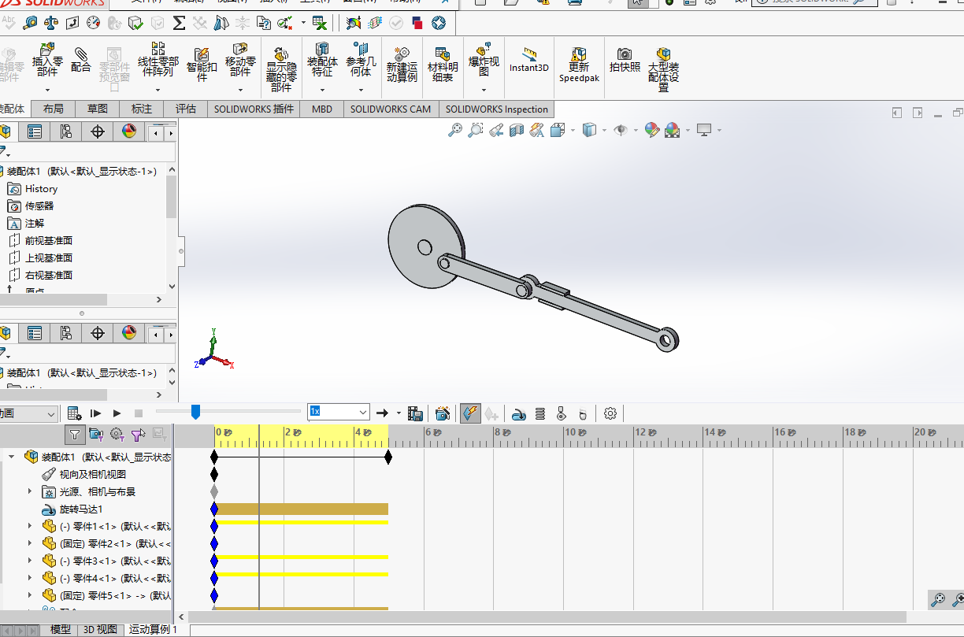Create 新建运动算例 (New Motion Study)
Screen dimensions: 964x637
pyautogui.click(x=402, y=64)
